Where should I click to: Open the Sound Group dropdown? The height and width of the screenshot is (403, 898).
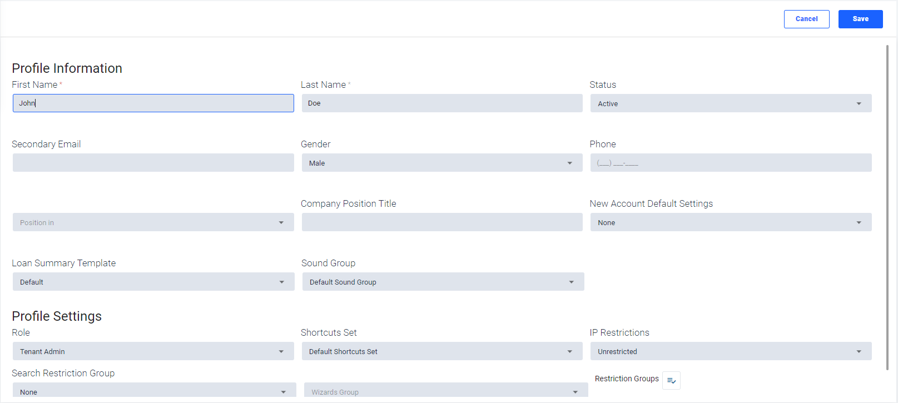[x=443, y=282]
